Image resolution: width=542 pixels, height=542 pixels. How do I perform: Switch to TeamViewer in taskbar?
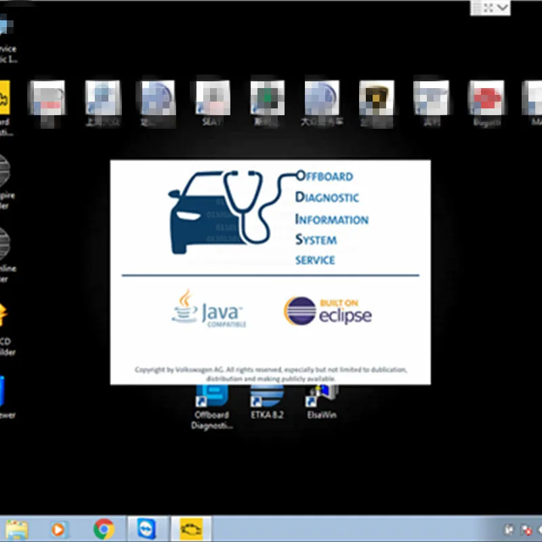pos(147,529)
